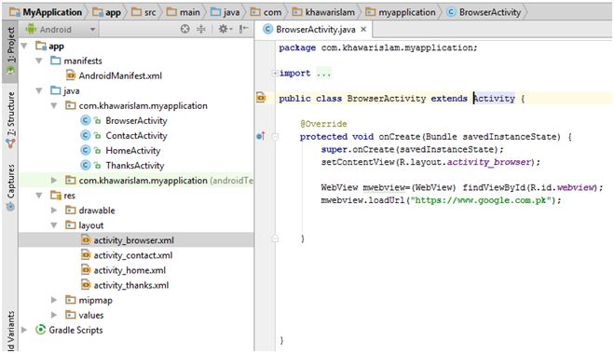This screenshot has height=353, width=614.
Task: Collapse the layout folder
Action: (x=54, y=225)
